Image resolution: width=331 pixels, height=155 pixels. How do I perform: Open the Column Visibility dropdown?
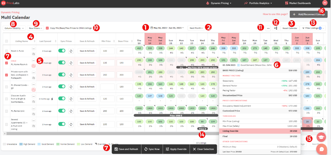coord(14,28)
